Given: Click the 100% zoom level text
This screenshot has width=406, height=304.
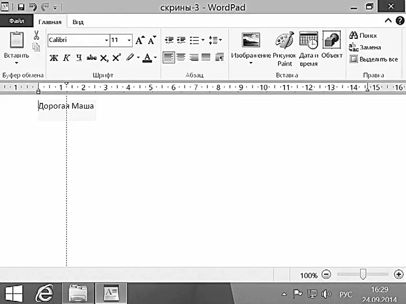Looking at the screenshot, I should click(309, 275).
